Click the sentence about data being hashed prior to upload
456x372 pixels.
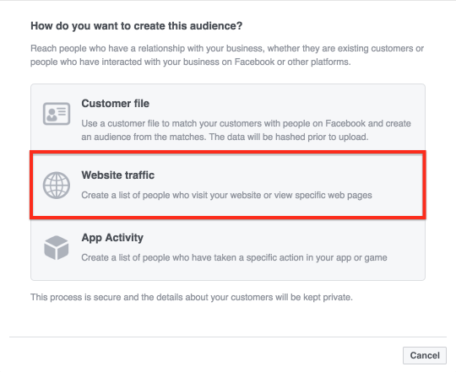(289, 137)
